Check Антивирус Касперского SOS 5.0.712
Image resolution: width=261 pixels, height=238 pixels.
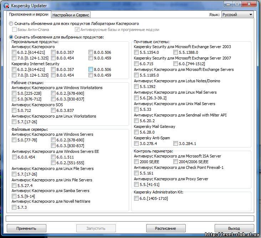point(14,110)
